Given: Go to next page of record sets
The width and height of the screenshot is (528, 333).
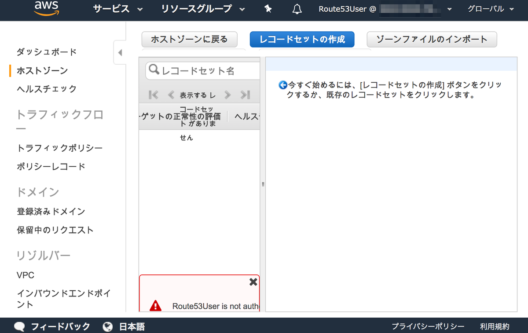Looking at the screenshot, I should [227, 95].
